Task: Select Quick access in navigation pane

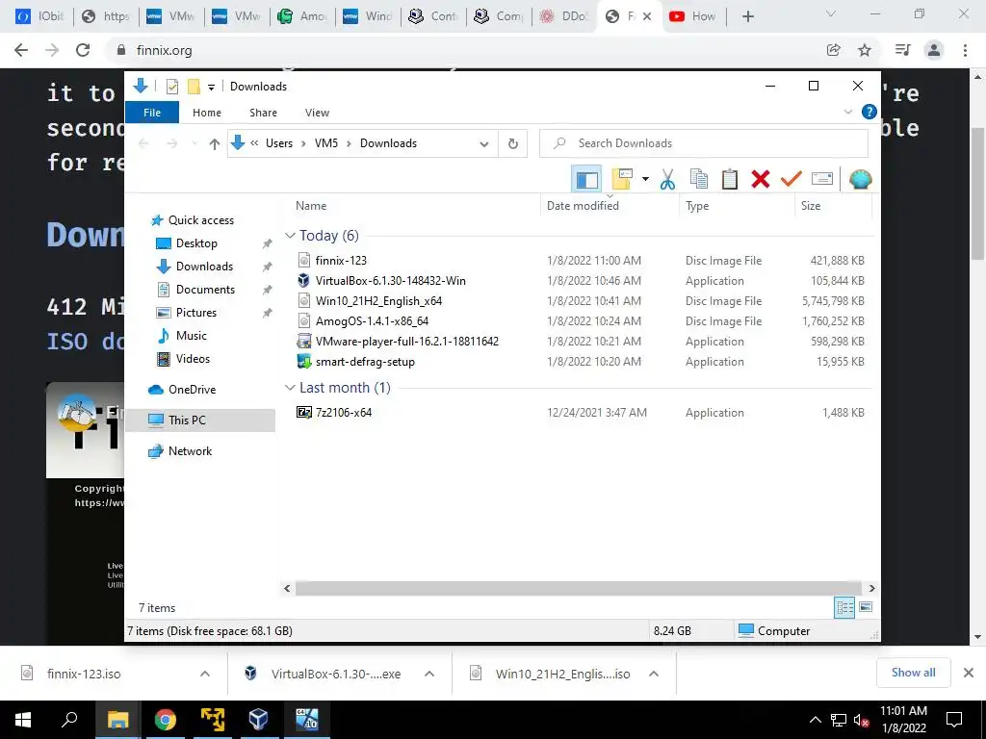Action: 200,220
